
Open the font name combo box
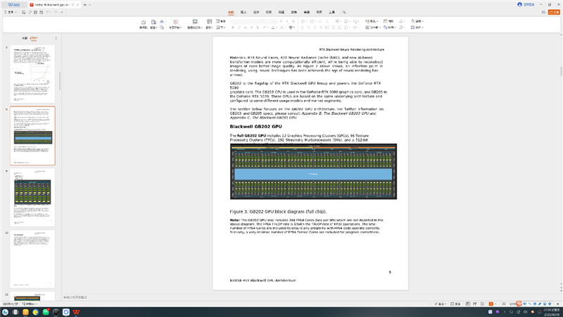pos(247,22)
